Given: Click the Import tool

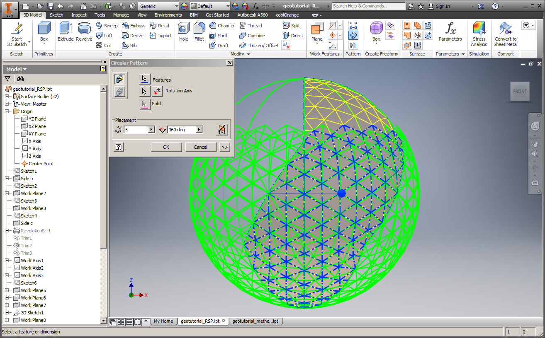Looking at the screenshot, I should pos(161,36).
